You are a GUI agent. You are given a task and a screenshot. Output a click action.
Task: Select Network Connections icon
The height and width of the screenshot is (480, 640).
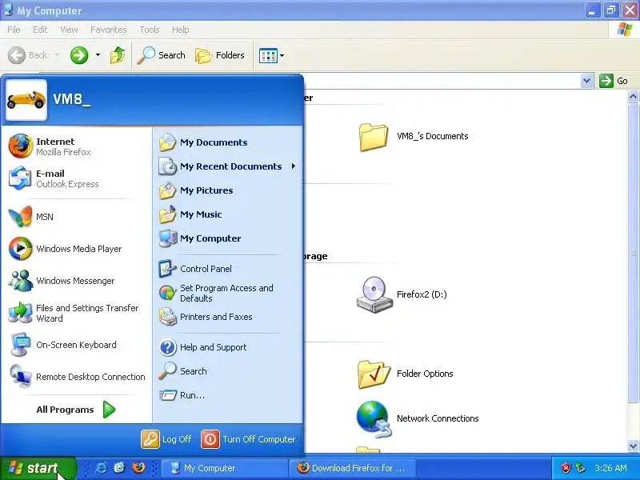[x=374, y=418]
